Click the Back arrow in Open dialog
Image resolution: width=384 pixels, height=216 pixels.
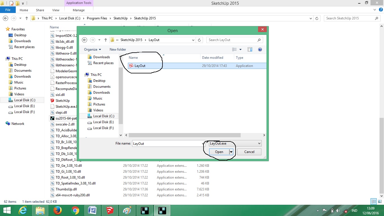tap(84, 40)
